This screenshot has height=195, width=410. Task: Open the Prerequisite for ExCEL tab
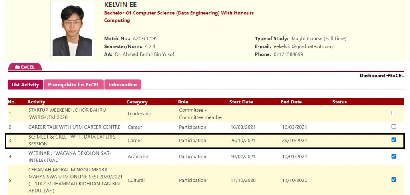(x=74, y=85)
